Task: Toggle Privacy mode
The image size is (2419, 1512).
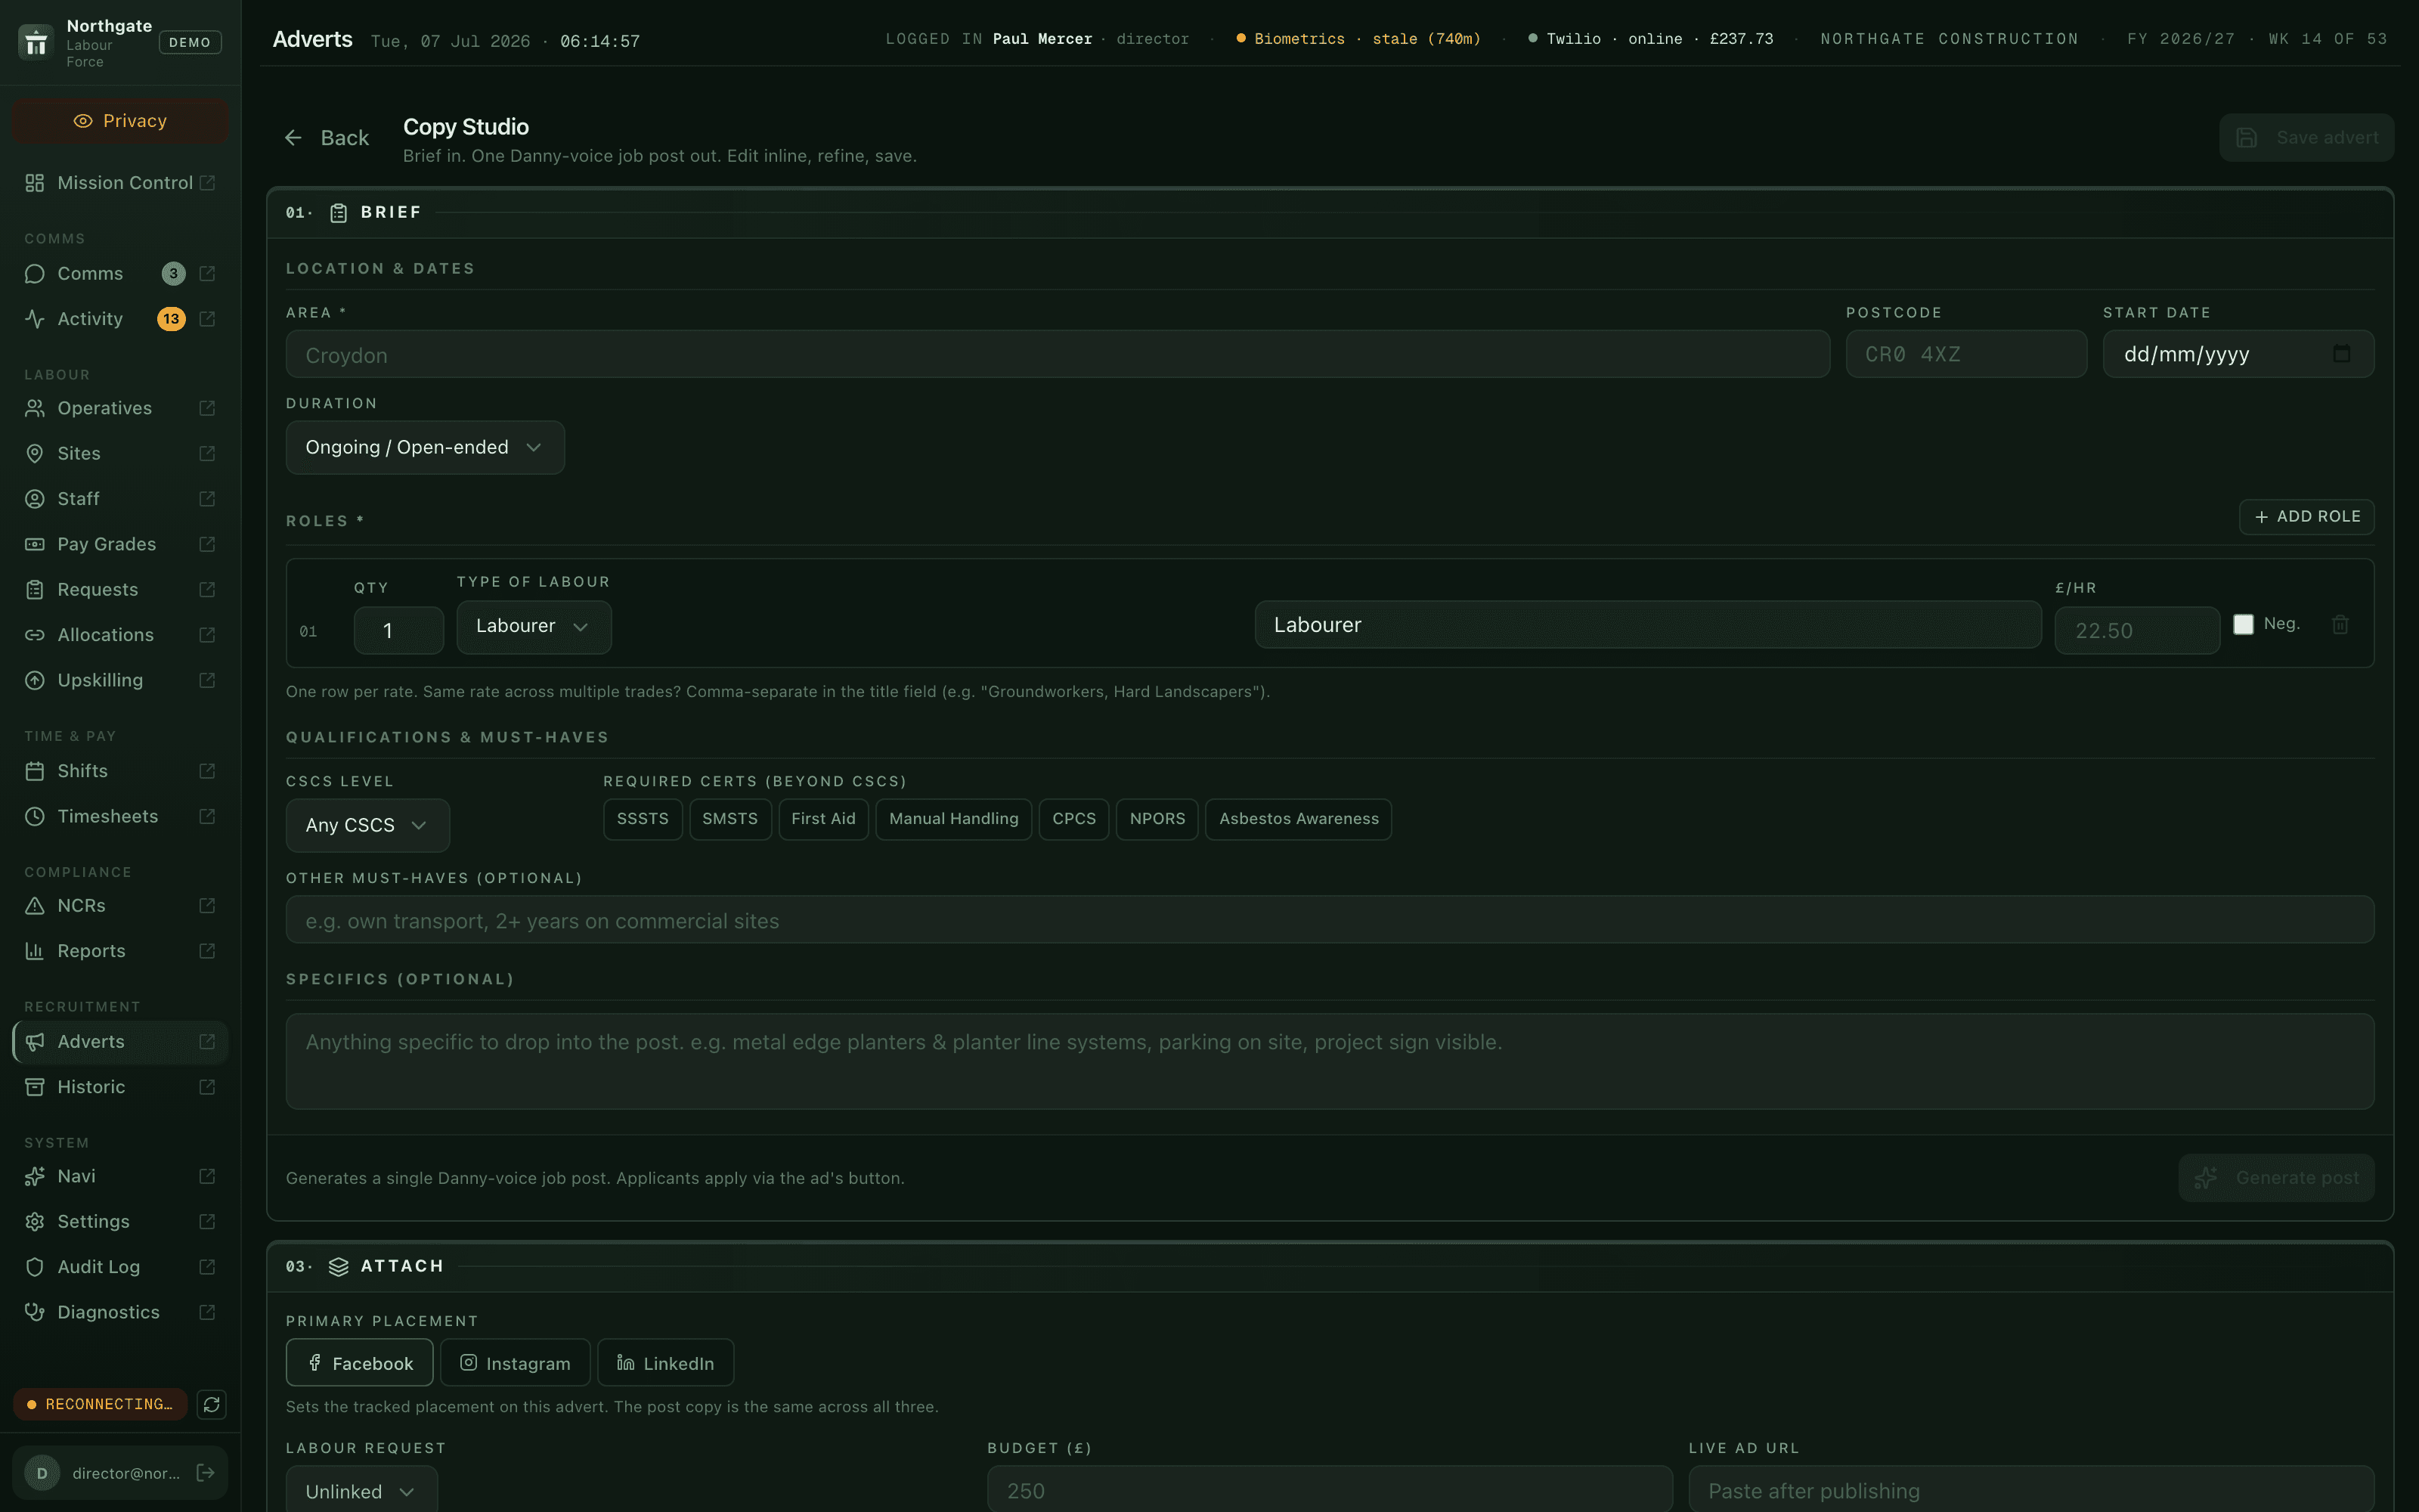Action: [x=120, y=121]
